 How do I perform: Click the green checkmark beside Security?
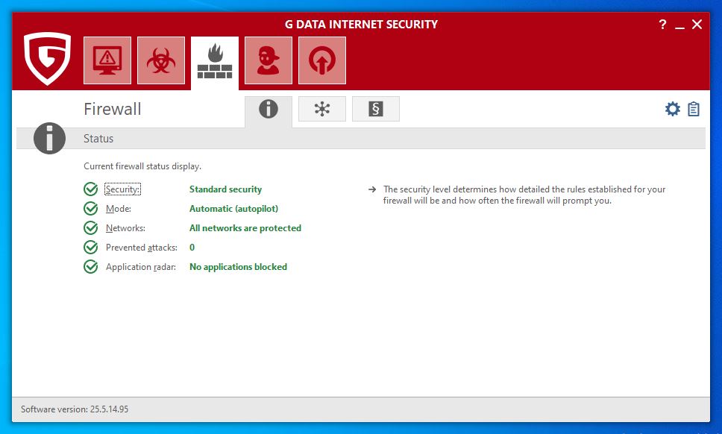click(x=91, y=189)
